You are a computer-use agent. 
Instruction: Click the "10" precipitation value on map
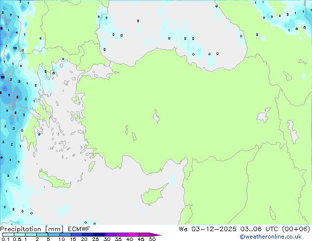point(15,48)
